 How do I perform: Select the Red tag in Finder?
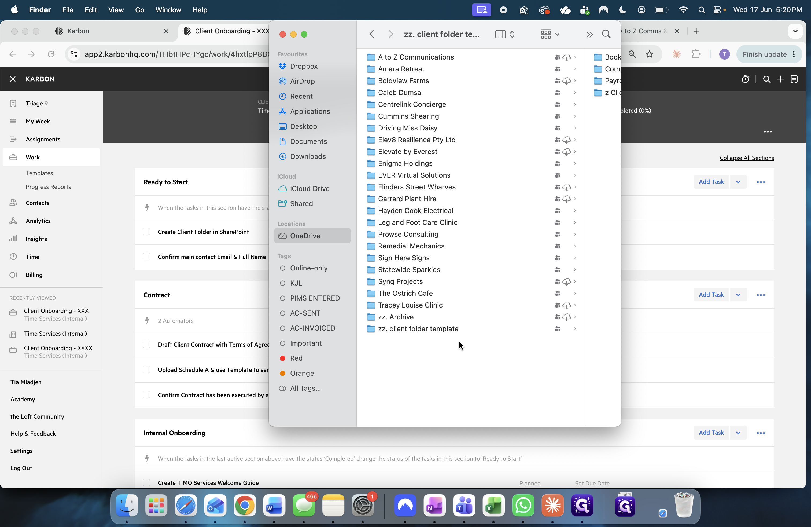[x=291, y=358]
